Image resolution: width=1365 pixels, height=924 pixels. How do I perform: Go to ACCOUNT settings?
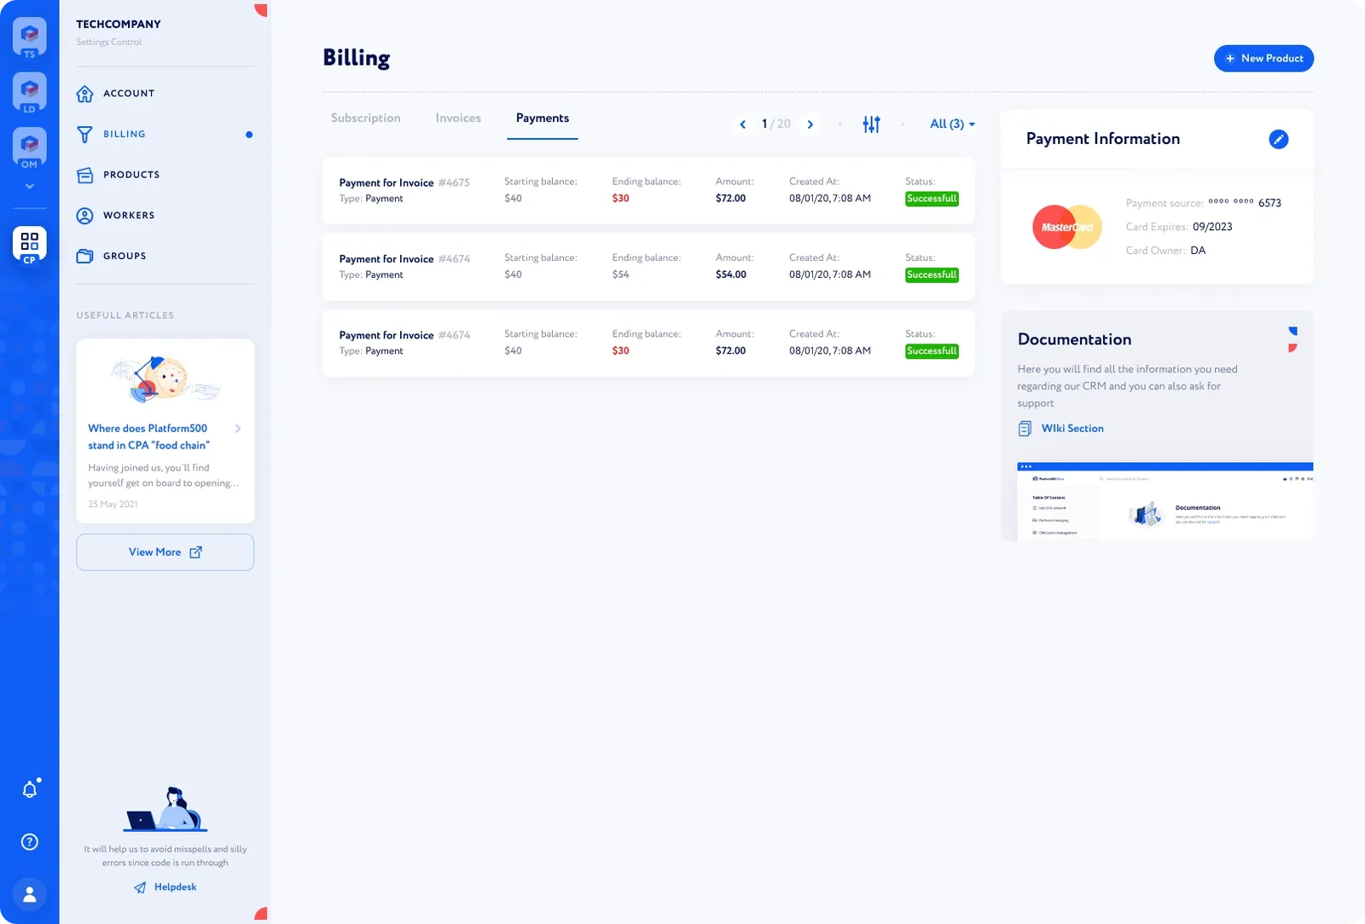(129, 94)
